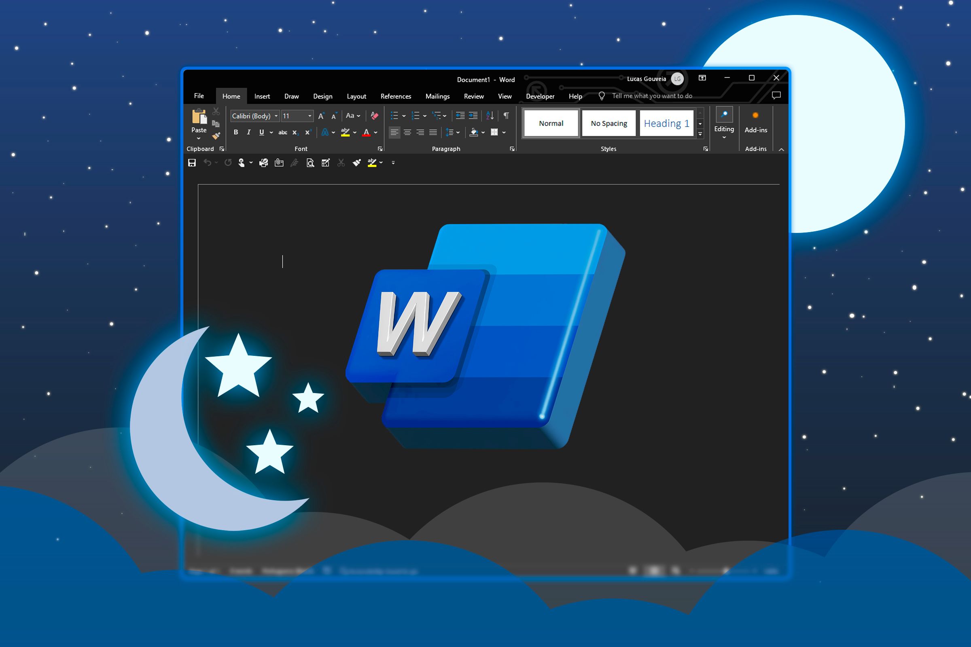Apply the Normal style
Image resolution: width=971 pixels, height=647 pixels.
[x=551, y=123]
